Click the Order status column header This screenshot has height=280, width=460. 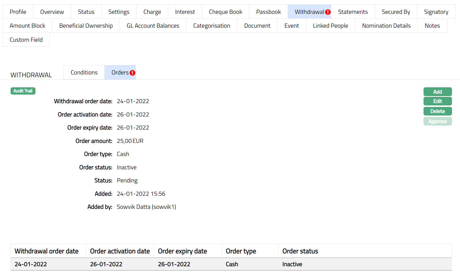pos(300,251)
